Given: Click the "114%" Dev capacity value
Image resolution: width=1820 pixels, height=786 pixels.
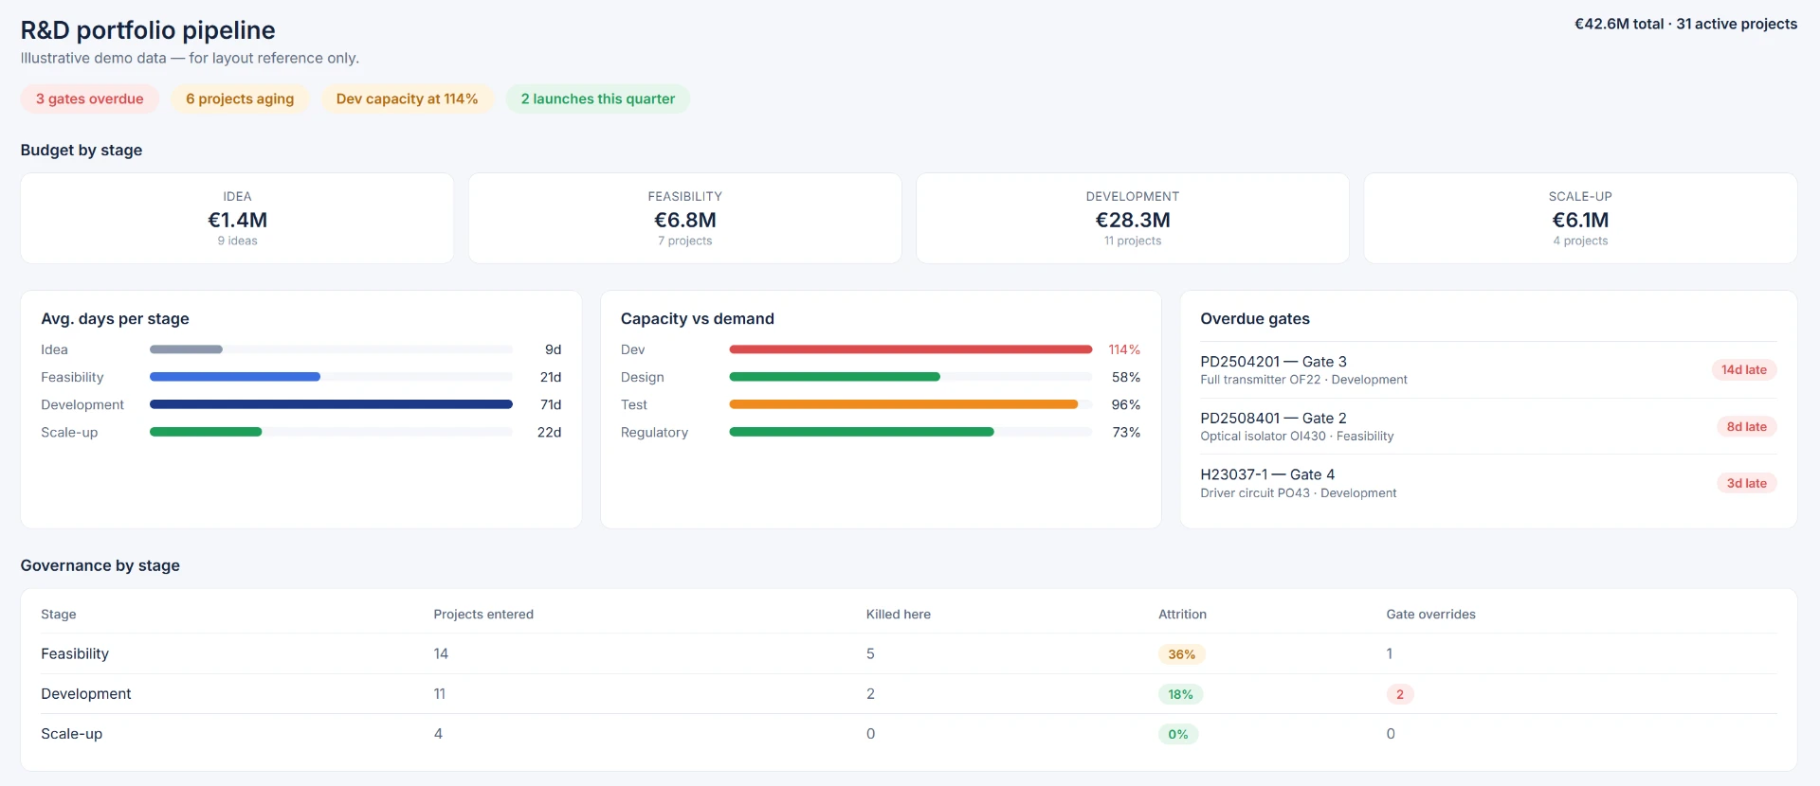Looking at the screenshot, I should click(x=1124, y=349).
